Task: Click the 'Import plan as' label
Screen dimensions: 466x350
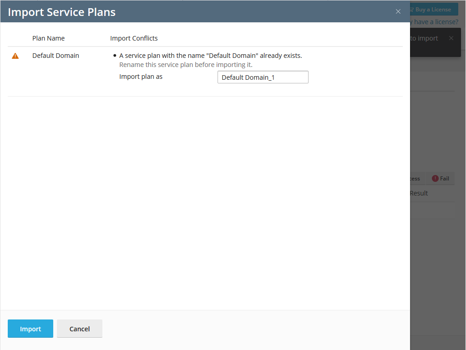Action: (141, 77)
